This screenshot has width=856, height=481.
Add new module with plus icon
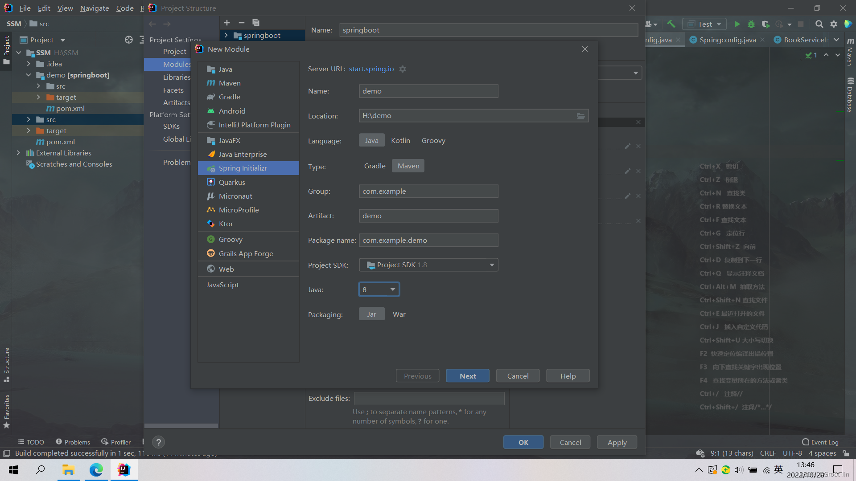point(227,23)
